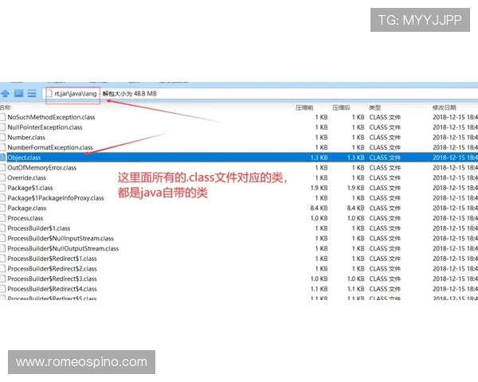Select the highlighted Object.class file
This screenshot has width=478, height=382.
point(24,158)
